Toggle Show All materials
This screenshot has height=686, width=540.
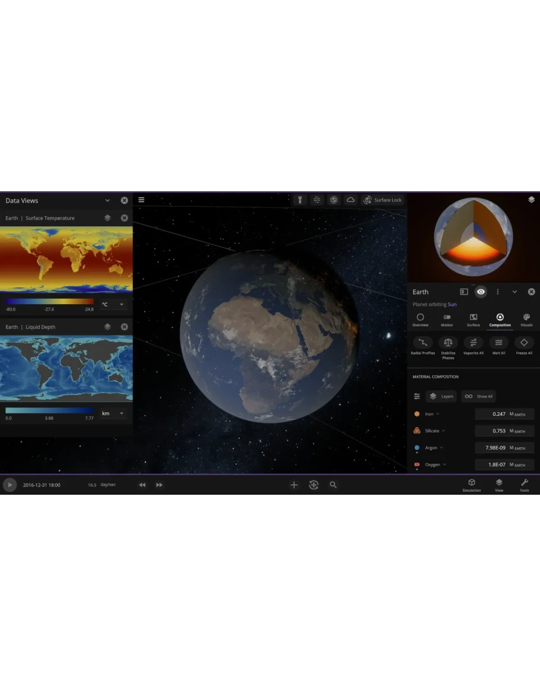pyautogui.click(x=478, y=396)
